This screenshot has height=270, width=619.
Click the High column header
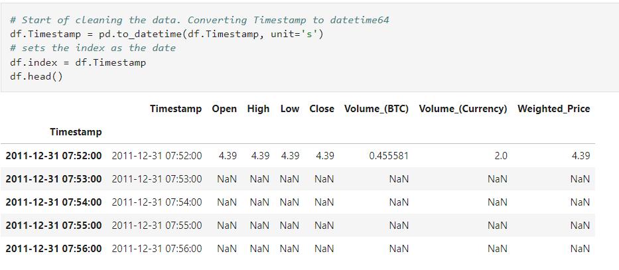coord(258,109)
